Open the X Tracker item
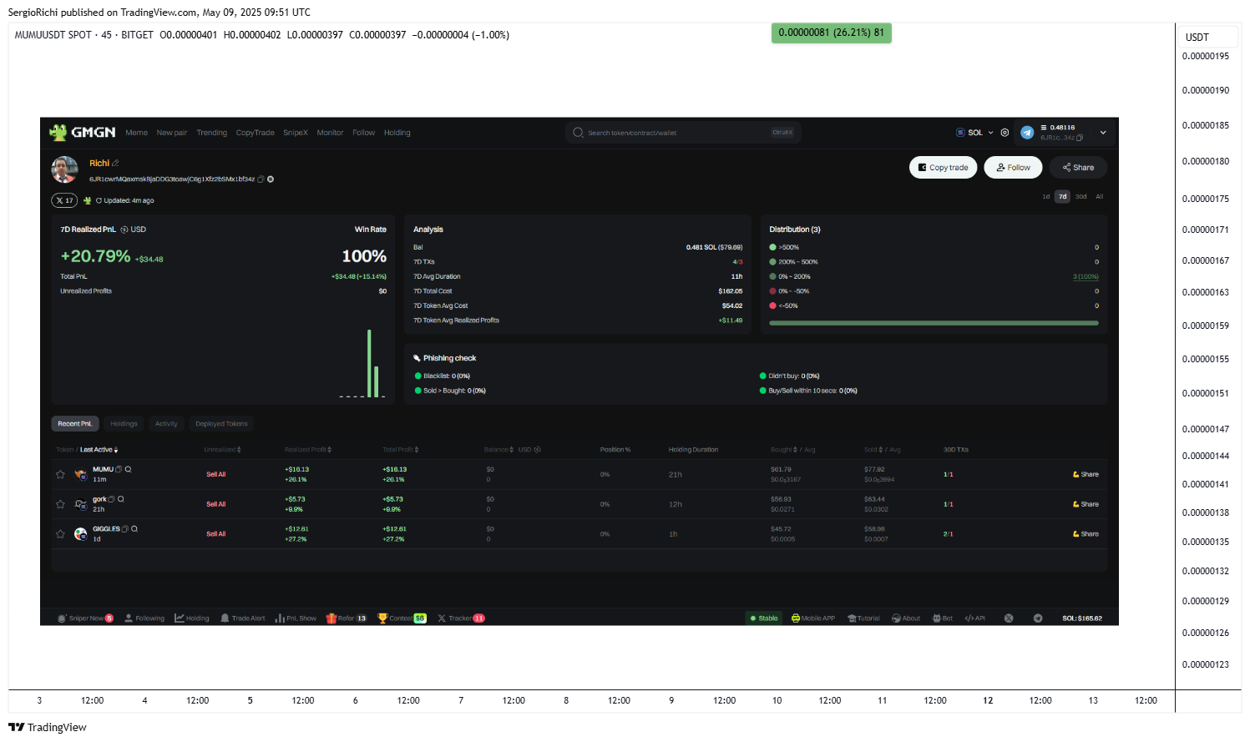The height and width of the screenshot is (742, 1250). coord(461,618)
